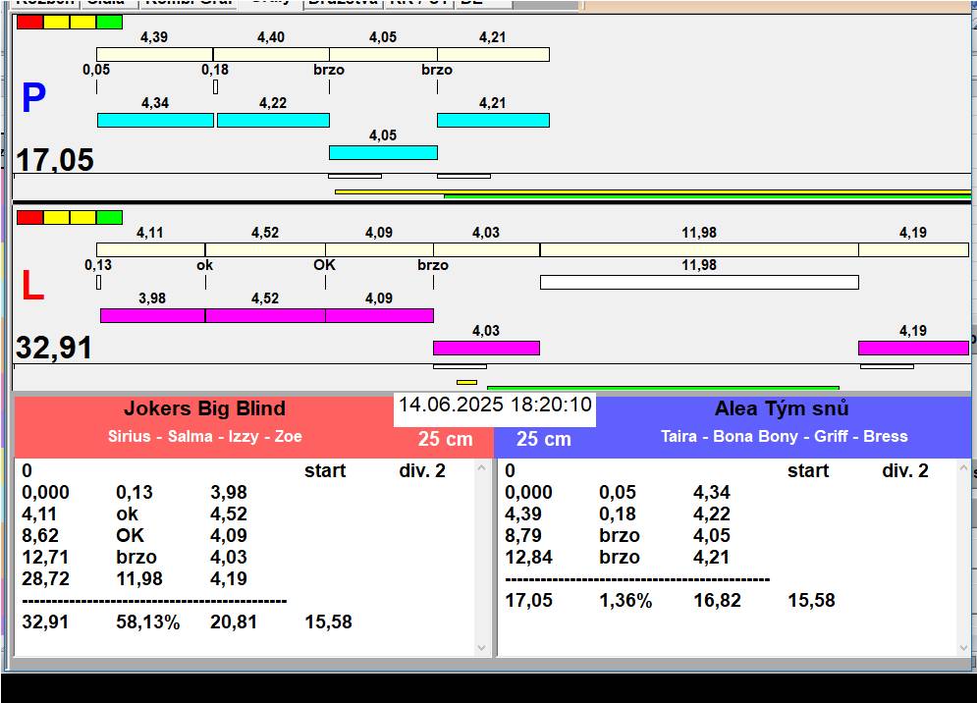The image size is (977, 703).
Task: Click the red start light in the L lane
Action: 30,217
